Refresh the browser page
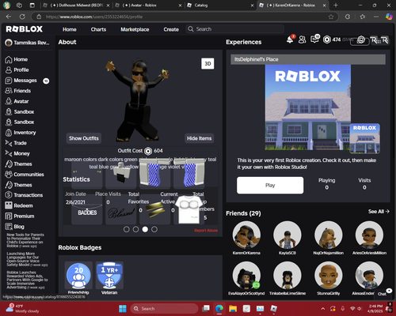The height and width of the screenshot is (316, 396). coord(22,17)
